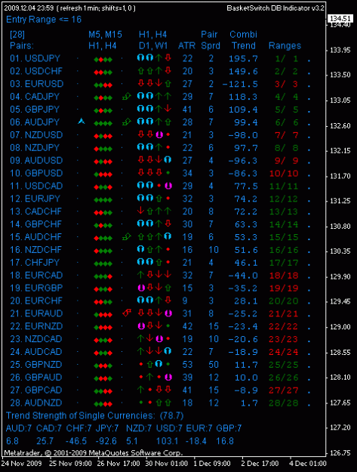This screenshot has height=472, width=357.
Task: Click the four-diamond cluster in CHFJPY row
Action: (x=103, y=264)
